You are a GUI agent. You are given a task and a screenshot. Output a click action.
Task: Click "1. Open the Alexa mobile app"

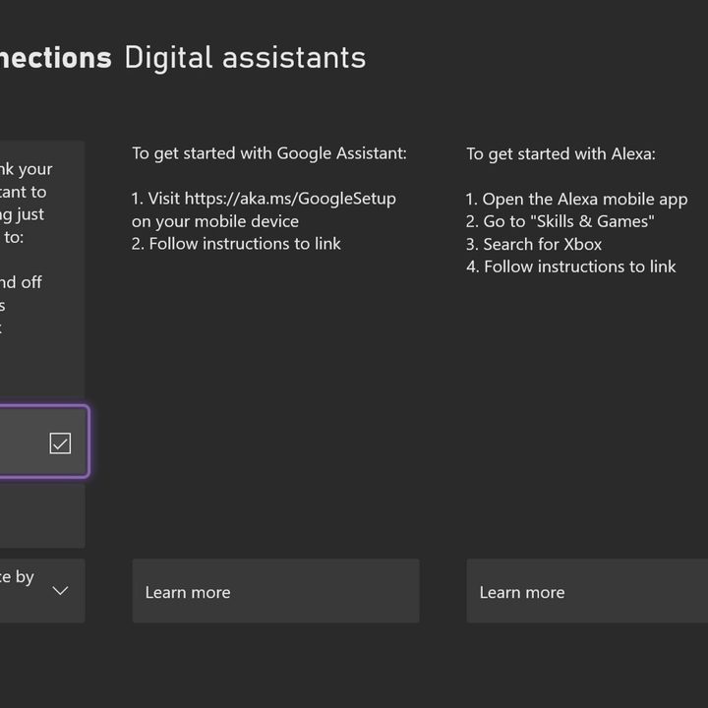click(576, 199)
